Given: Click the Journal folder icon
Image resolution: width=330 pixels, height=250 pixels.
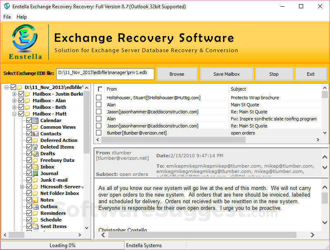Looking at the screenshot, I should coord(35,173).
